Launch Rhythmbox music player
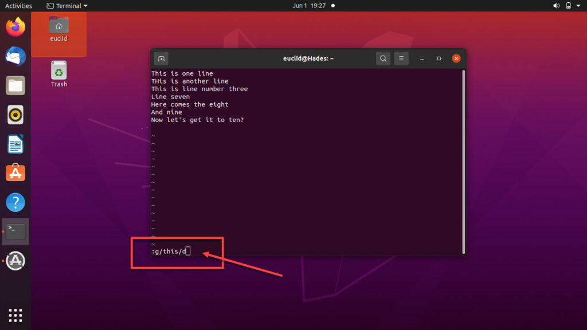587x330 pixels. click(x=15, y=115)
